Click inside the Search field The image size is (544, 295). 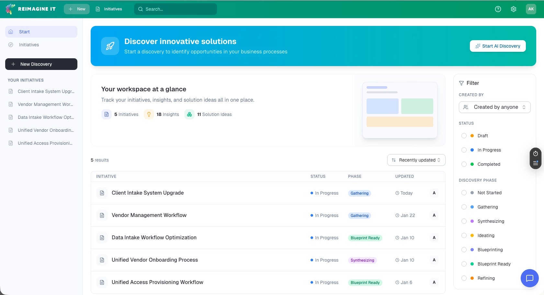point(175,9)
